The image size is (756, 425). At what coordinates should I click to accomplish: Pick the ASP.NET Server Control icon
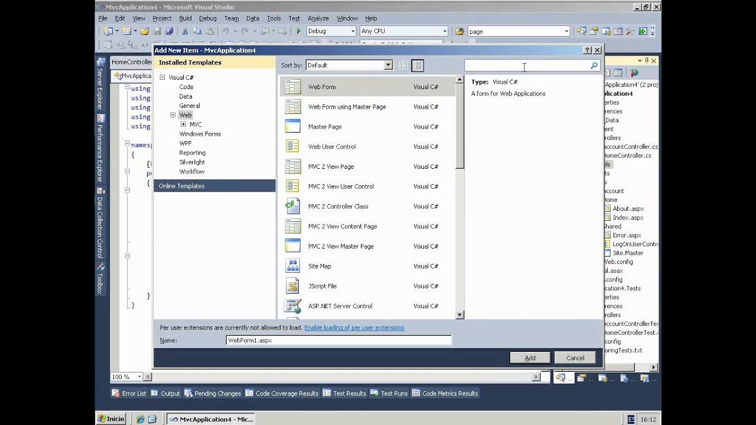pyautogui.click(x=293, y=306)
